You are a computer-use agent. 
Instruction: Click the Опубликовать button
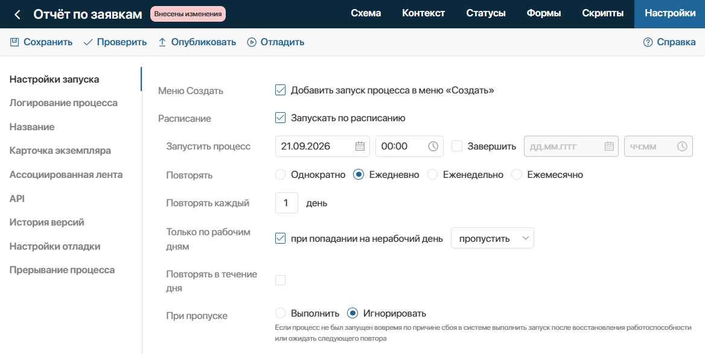click(x=197, y=42)
